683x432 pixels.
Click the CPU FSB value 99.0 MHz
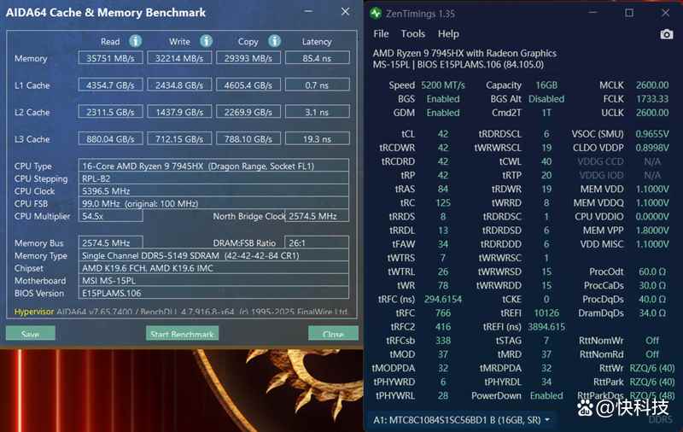(x=213, y=203)
